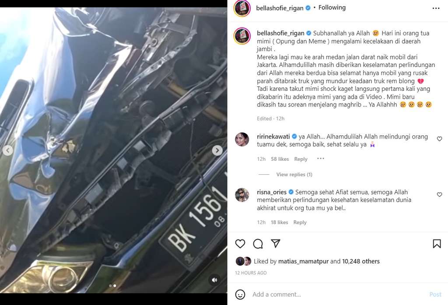Share post via paper plane icon
The height and width of the screenshot is (305, 448).
(276, 243)
